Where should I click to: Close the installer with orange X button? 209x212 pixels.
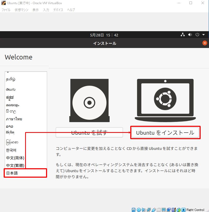(205, 43)
